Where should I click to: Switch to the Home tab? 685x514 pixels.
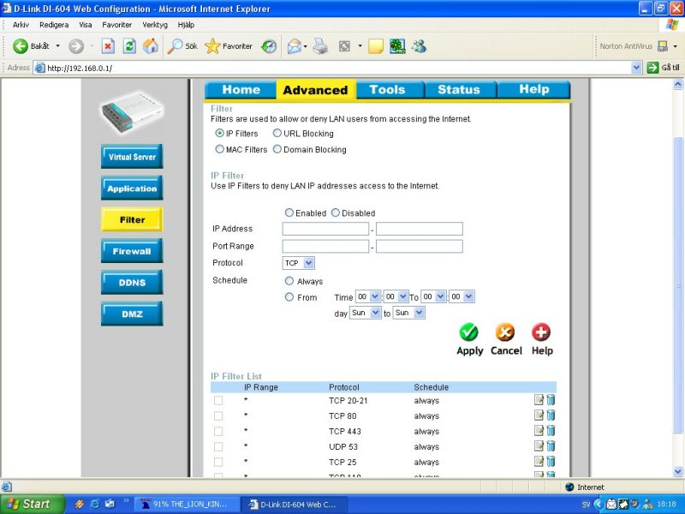(x=241, y=90)
